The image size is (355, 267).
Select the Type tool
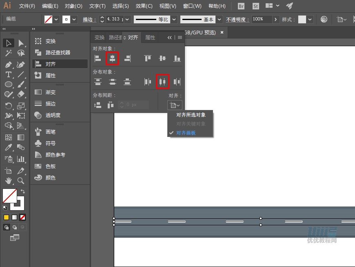tap(9, 75)
